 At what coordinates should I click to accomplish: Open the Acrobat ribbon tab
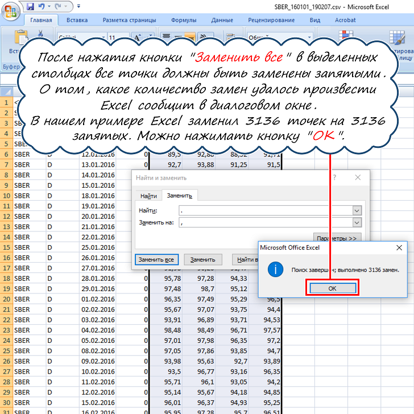click(x=345, y=20)
